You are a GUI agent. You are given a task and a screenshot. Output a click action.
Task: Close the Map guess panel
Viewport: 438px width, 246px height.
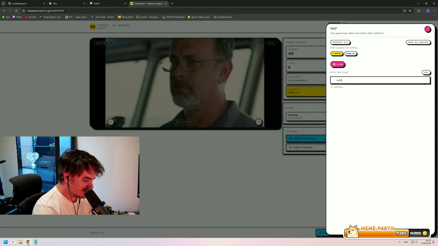pos(427,29)
